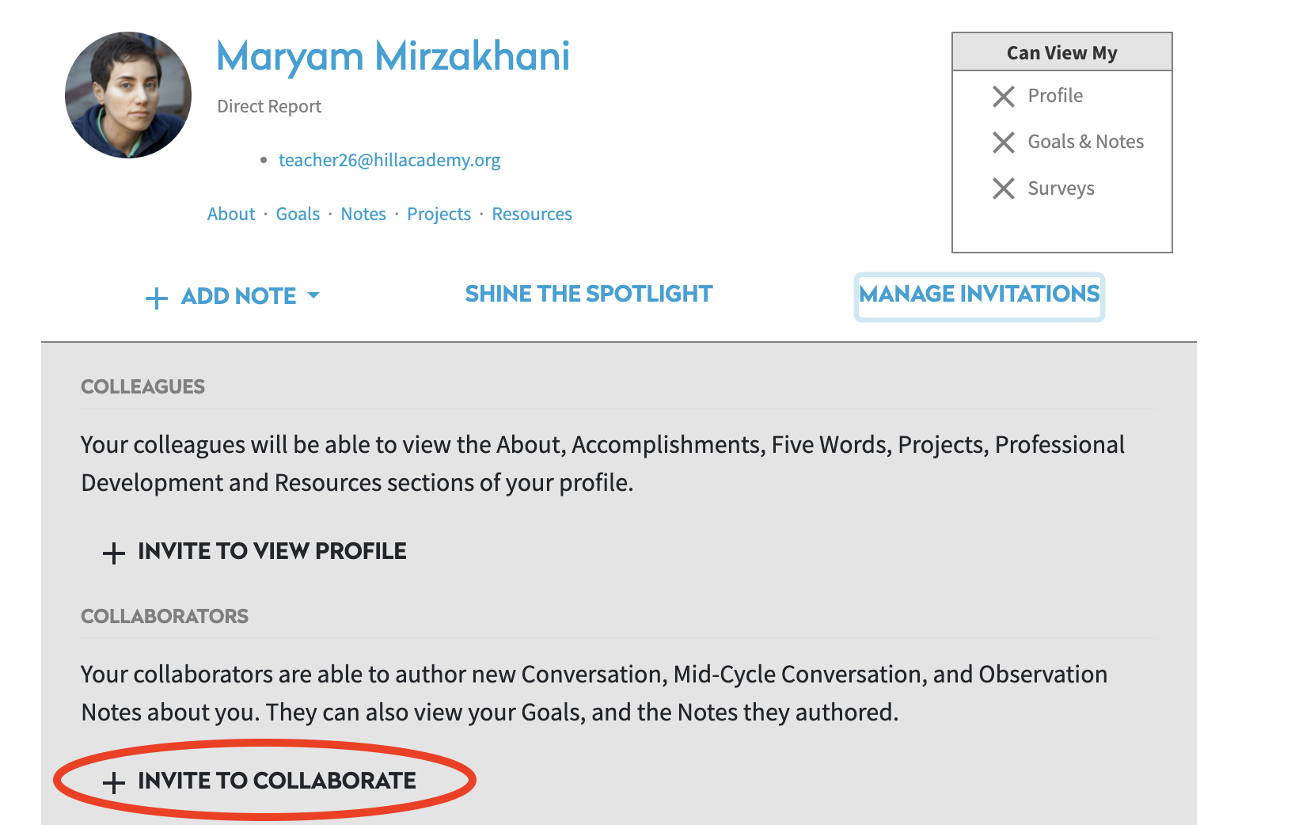Open Maryam Mirzakhani's profile photo
This screenshot has width=1295, height=825.
click(128, 95)
